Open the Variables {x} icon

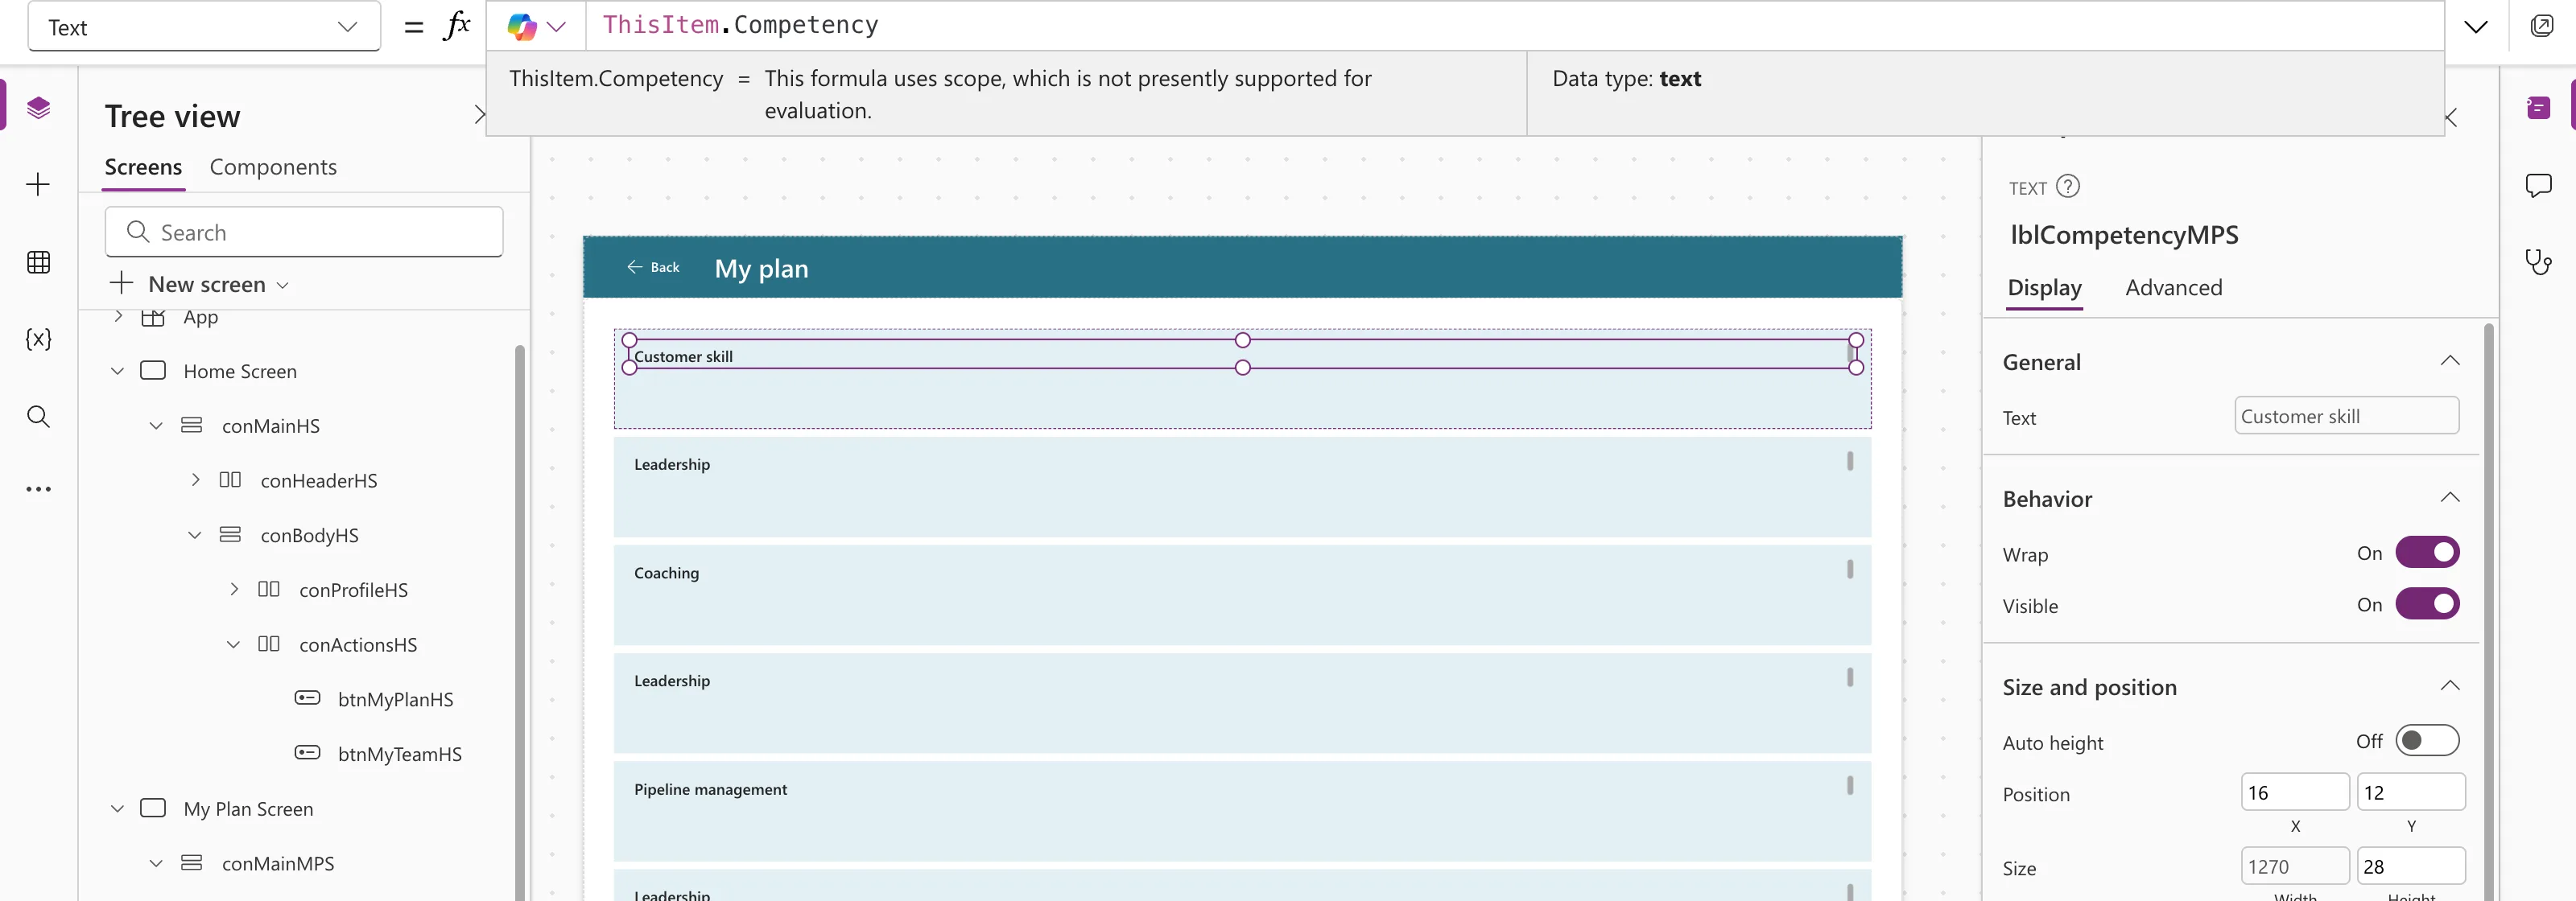point(38,339)
